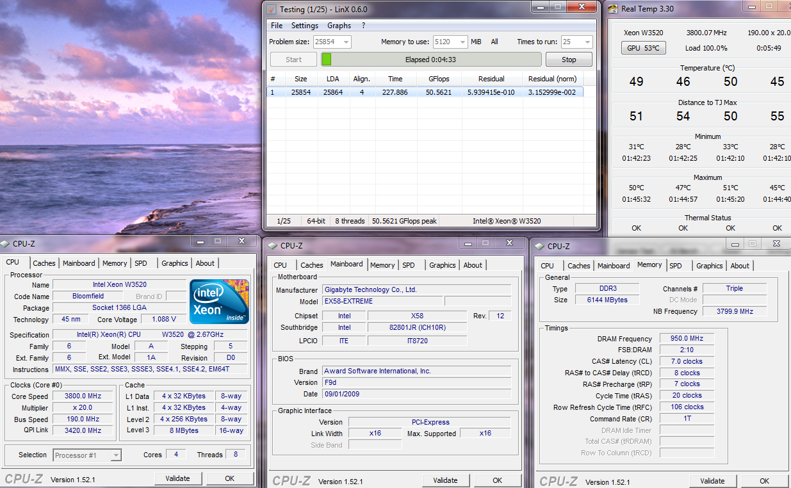This screenshot has width=791, height=488.
Task: Click OK in the CPU tab window
Action: tap(229, 478)
